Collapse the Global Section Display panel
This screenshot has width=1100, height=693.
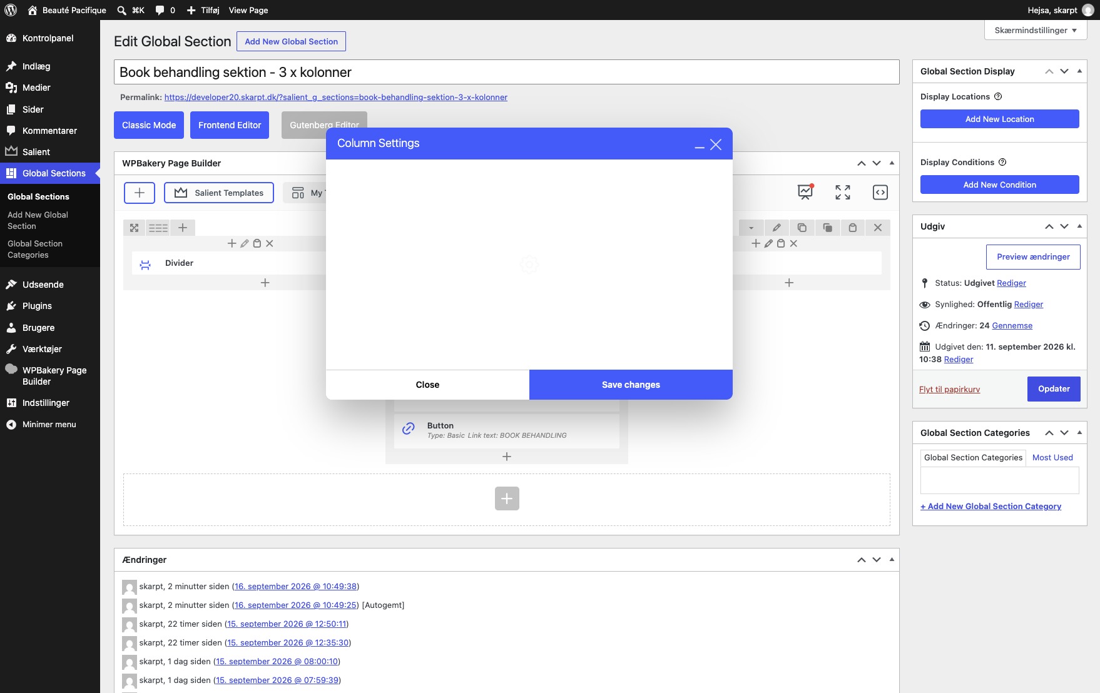[x=1079, y=71]
